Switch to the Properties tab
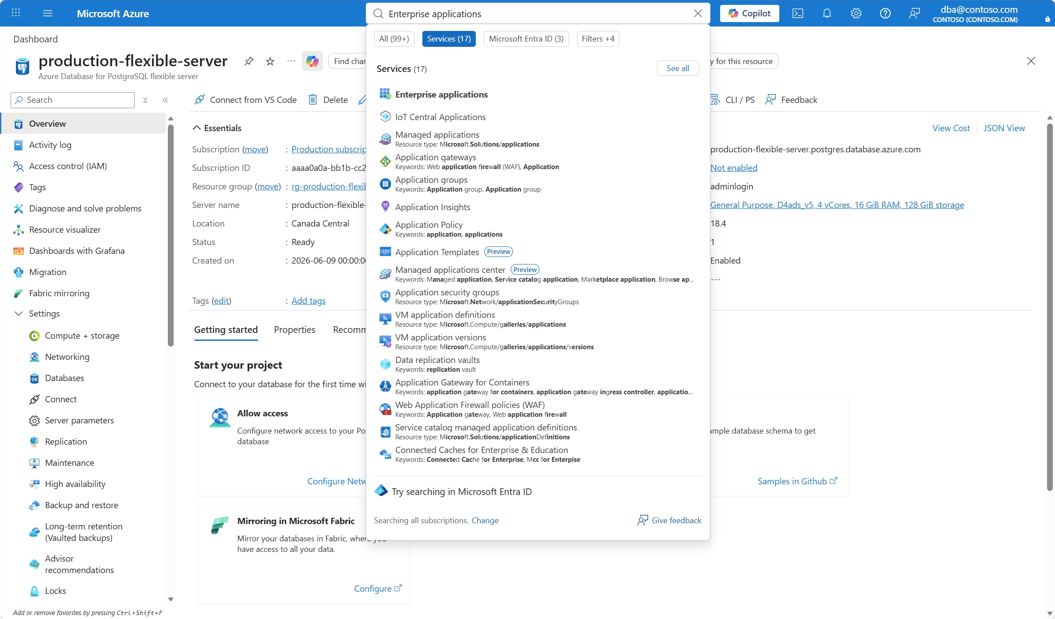The height and width of the screenshot is (619, 1055). [x=295, y=330]
